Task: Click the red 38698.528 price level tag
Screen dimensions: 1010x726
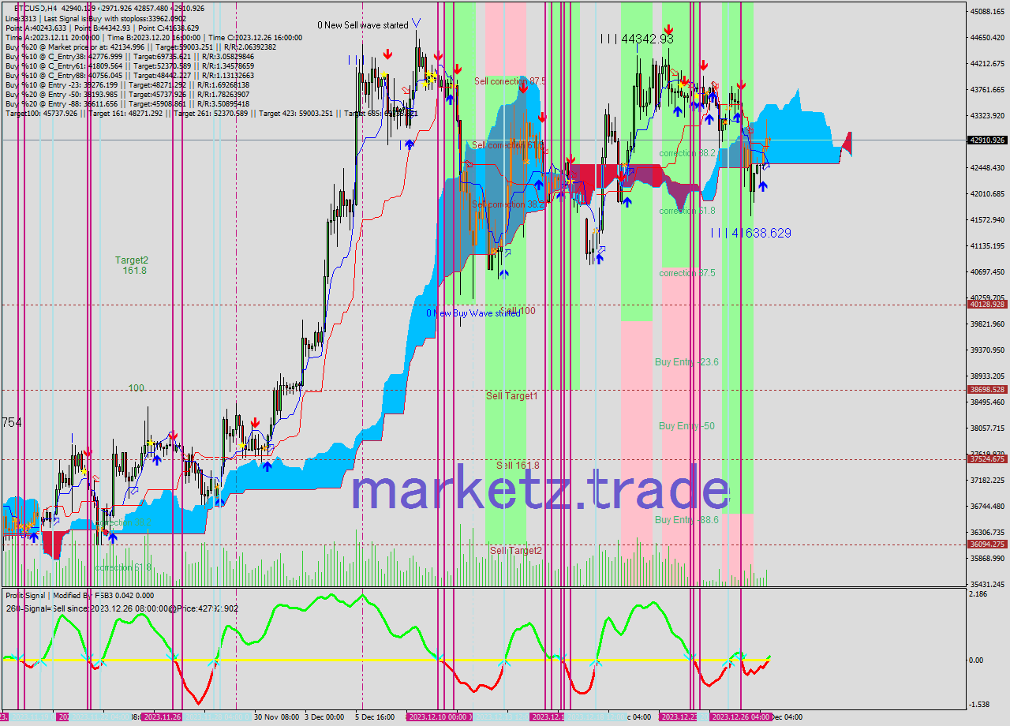Action: (987, 390)
